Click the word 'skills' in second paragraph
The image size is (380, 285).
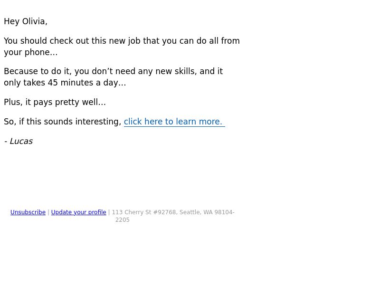coord(185,72)
